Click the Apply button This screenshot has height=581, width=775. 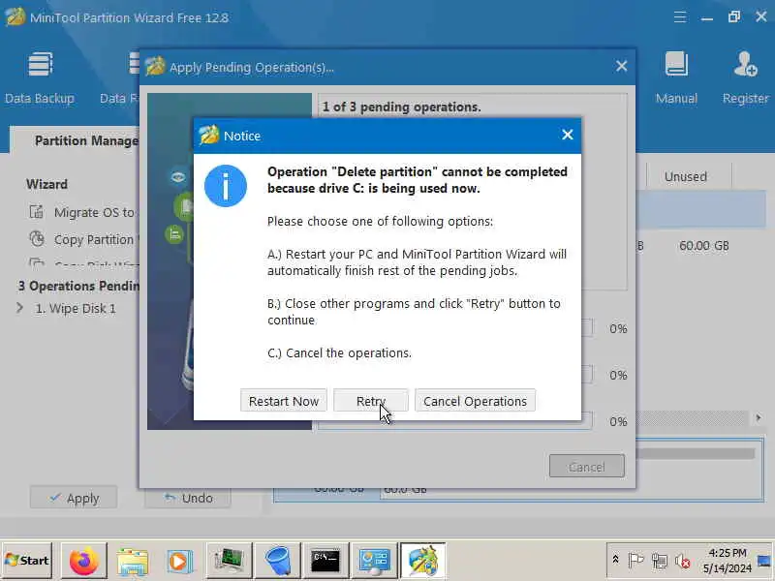tap(74, 498)
